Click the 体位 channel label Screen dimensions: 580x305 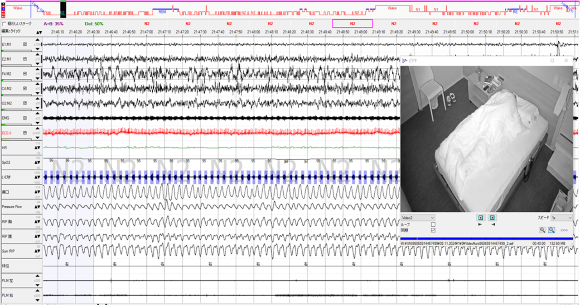[x=5, y=266]
